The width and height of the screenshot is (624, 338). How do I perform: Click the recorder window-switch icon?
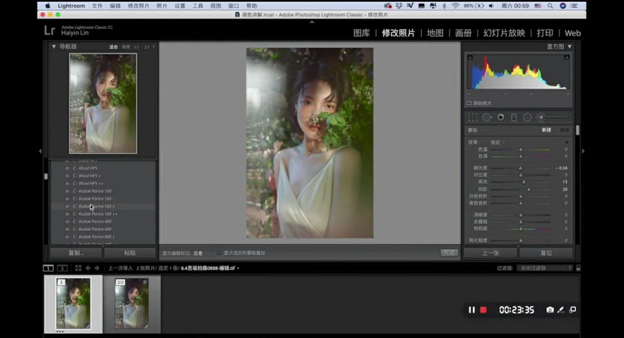click(x=573, y=310)
